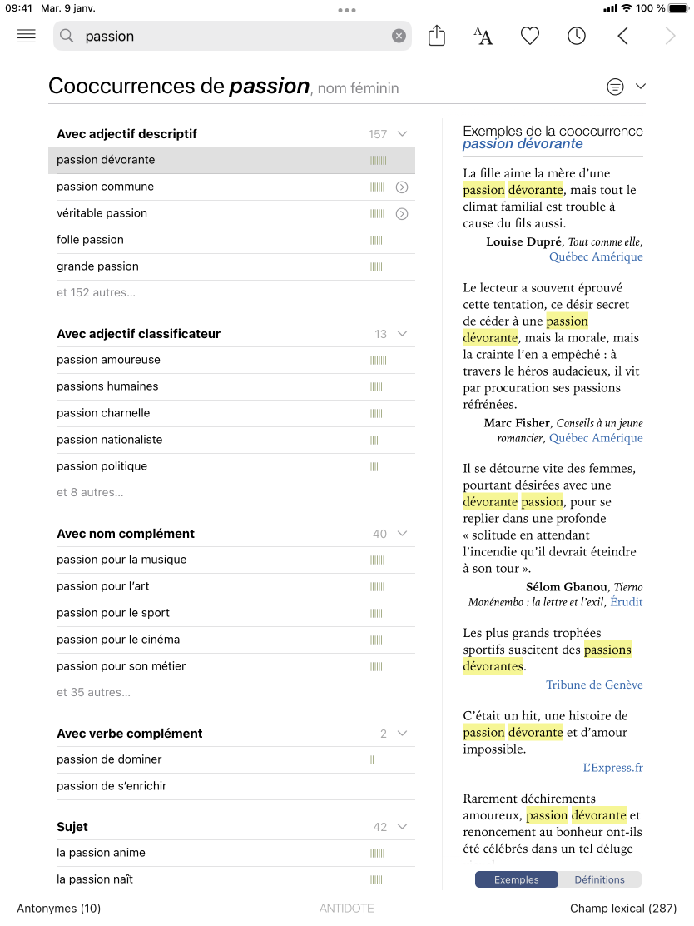The width and height of the screenshot is (694, 926).
Task: Add passion to favorites with heart icon
Action: (530, 36)
